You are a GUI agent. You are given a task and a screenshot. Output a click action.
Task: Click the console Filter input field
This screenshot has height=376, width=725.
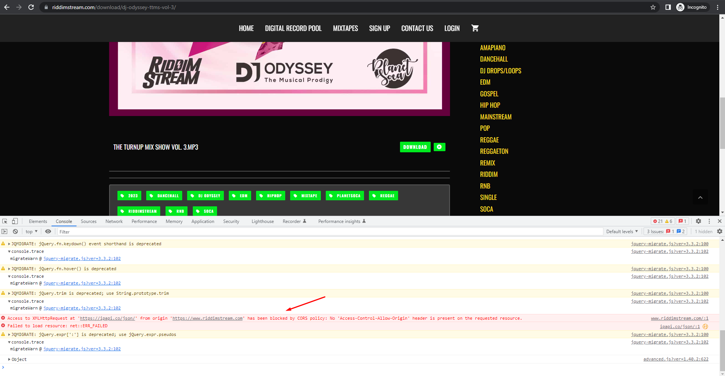point(330,232)
